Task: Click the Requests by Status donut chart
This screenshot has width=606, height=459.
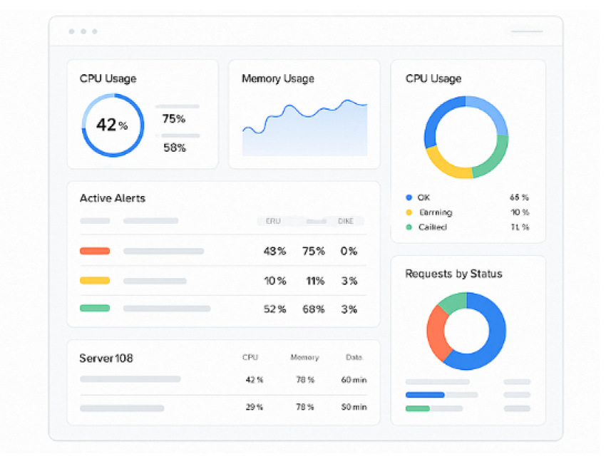Action: [x=466, y=331]
